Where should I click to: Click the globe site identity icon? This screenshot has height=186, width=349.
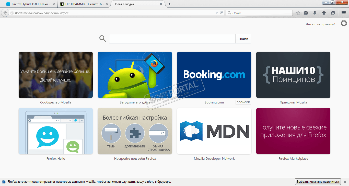[x=12, y=13]
